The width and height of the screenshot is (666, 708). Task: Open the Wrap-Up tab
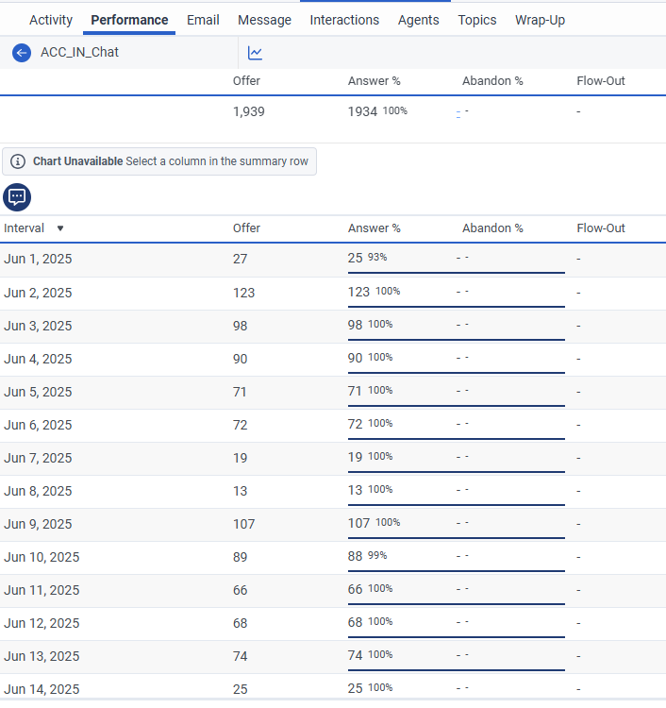tap(540, 20)
